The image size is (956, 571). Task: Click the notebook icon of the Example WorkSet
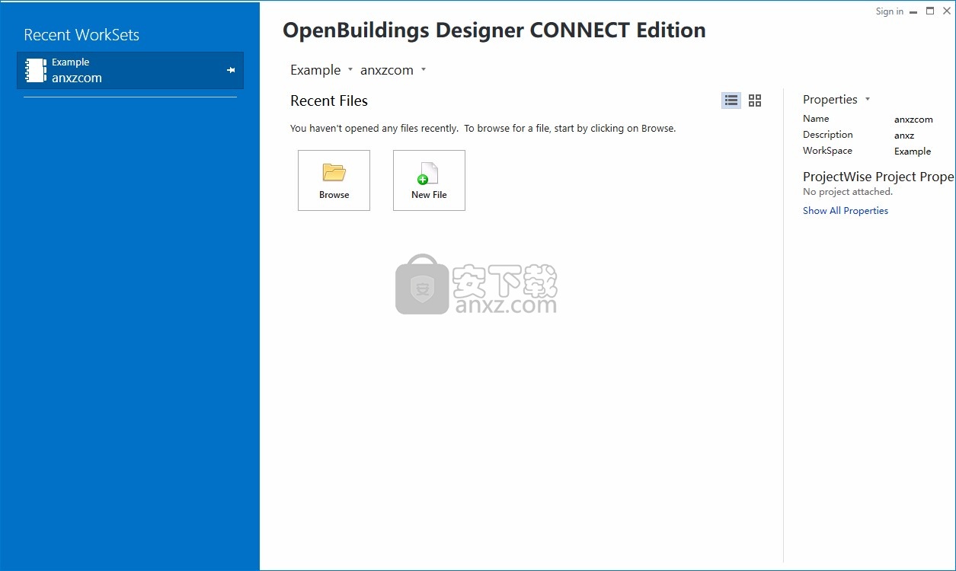[x=36, y=70]
